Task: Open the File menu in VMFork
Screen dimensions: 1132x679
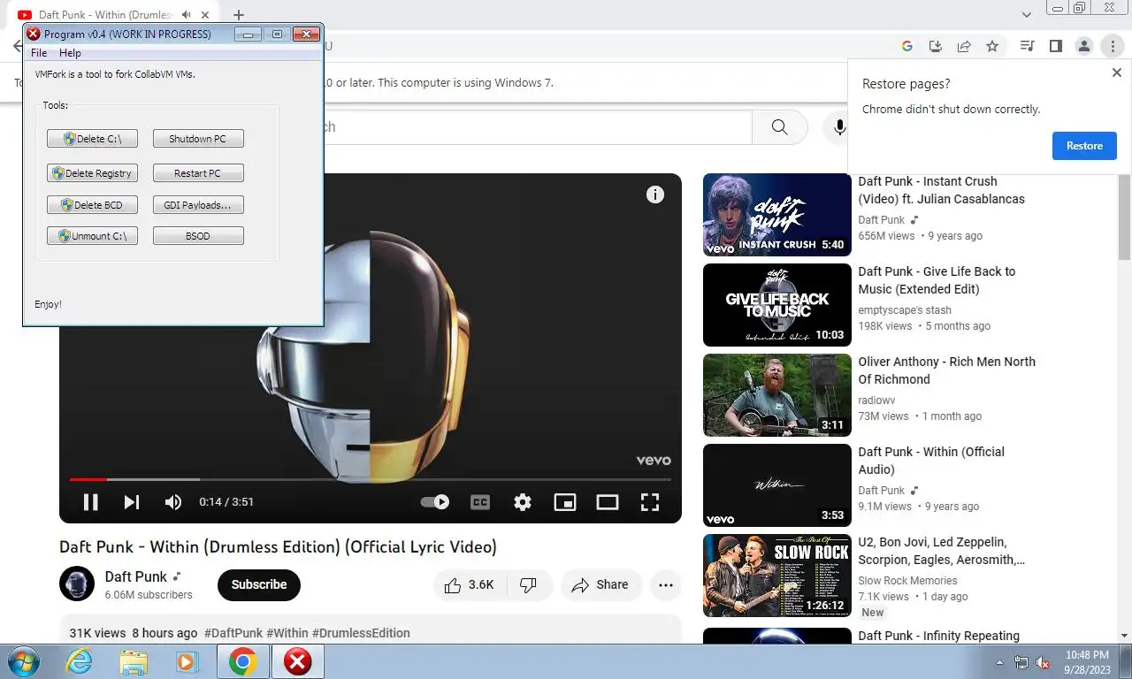Action: pos(39,53)
